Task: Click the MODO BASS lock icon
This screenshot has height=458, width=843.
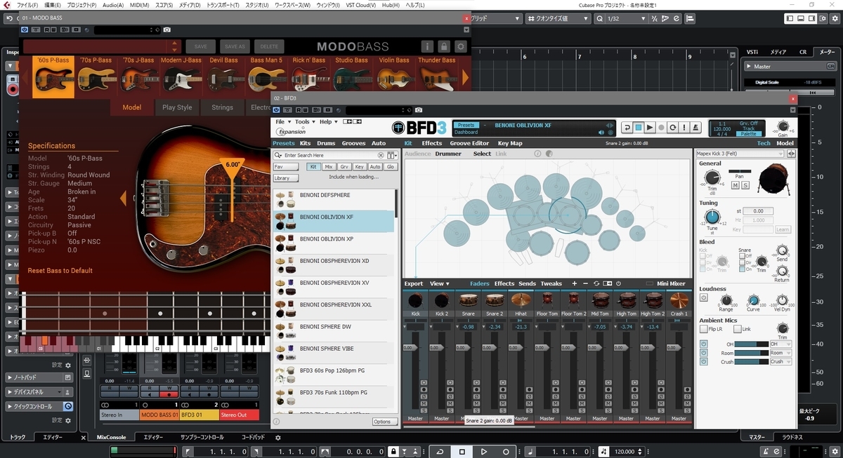Action: 444,47
